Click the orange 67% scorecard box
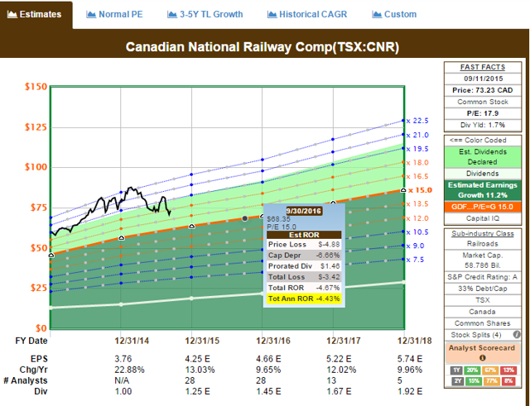The image size is (530, 406). click(x=490, y=370)
